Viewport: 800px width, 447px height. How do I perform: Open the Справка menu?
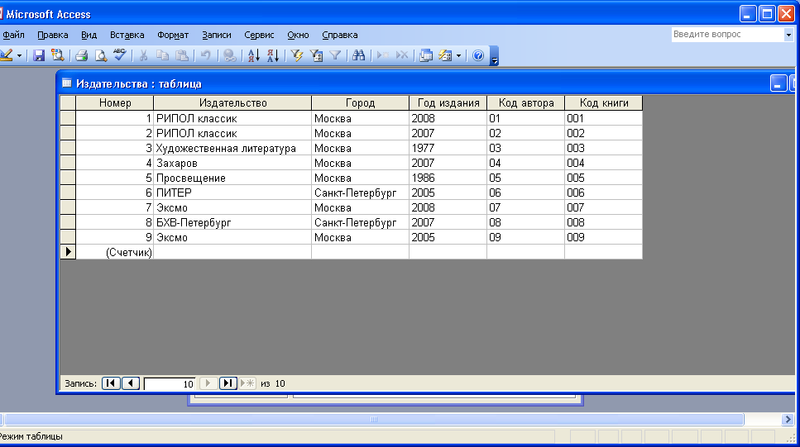pyautogui.click(x=340, y=36)
